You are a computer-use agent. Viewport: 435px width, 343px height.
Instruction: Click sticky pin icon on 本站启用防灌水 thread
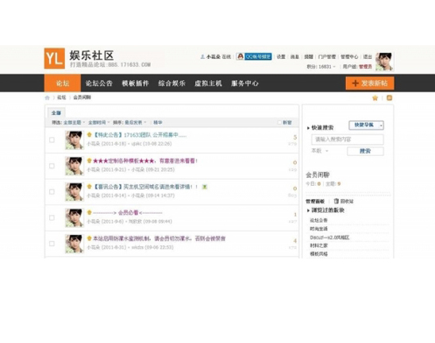tap(90, 238)
